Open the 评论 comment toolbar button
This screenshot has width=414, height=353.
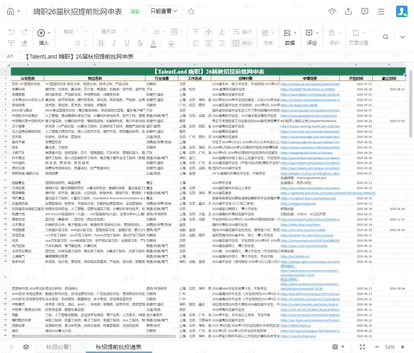[312, 37]
